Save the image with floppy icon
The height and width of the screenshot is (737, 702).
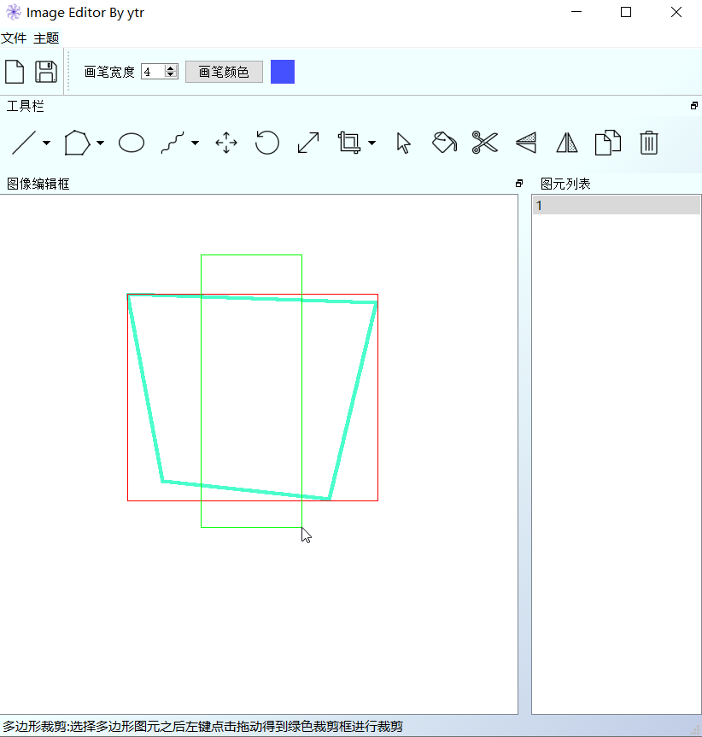pos(46,72)
